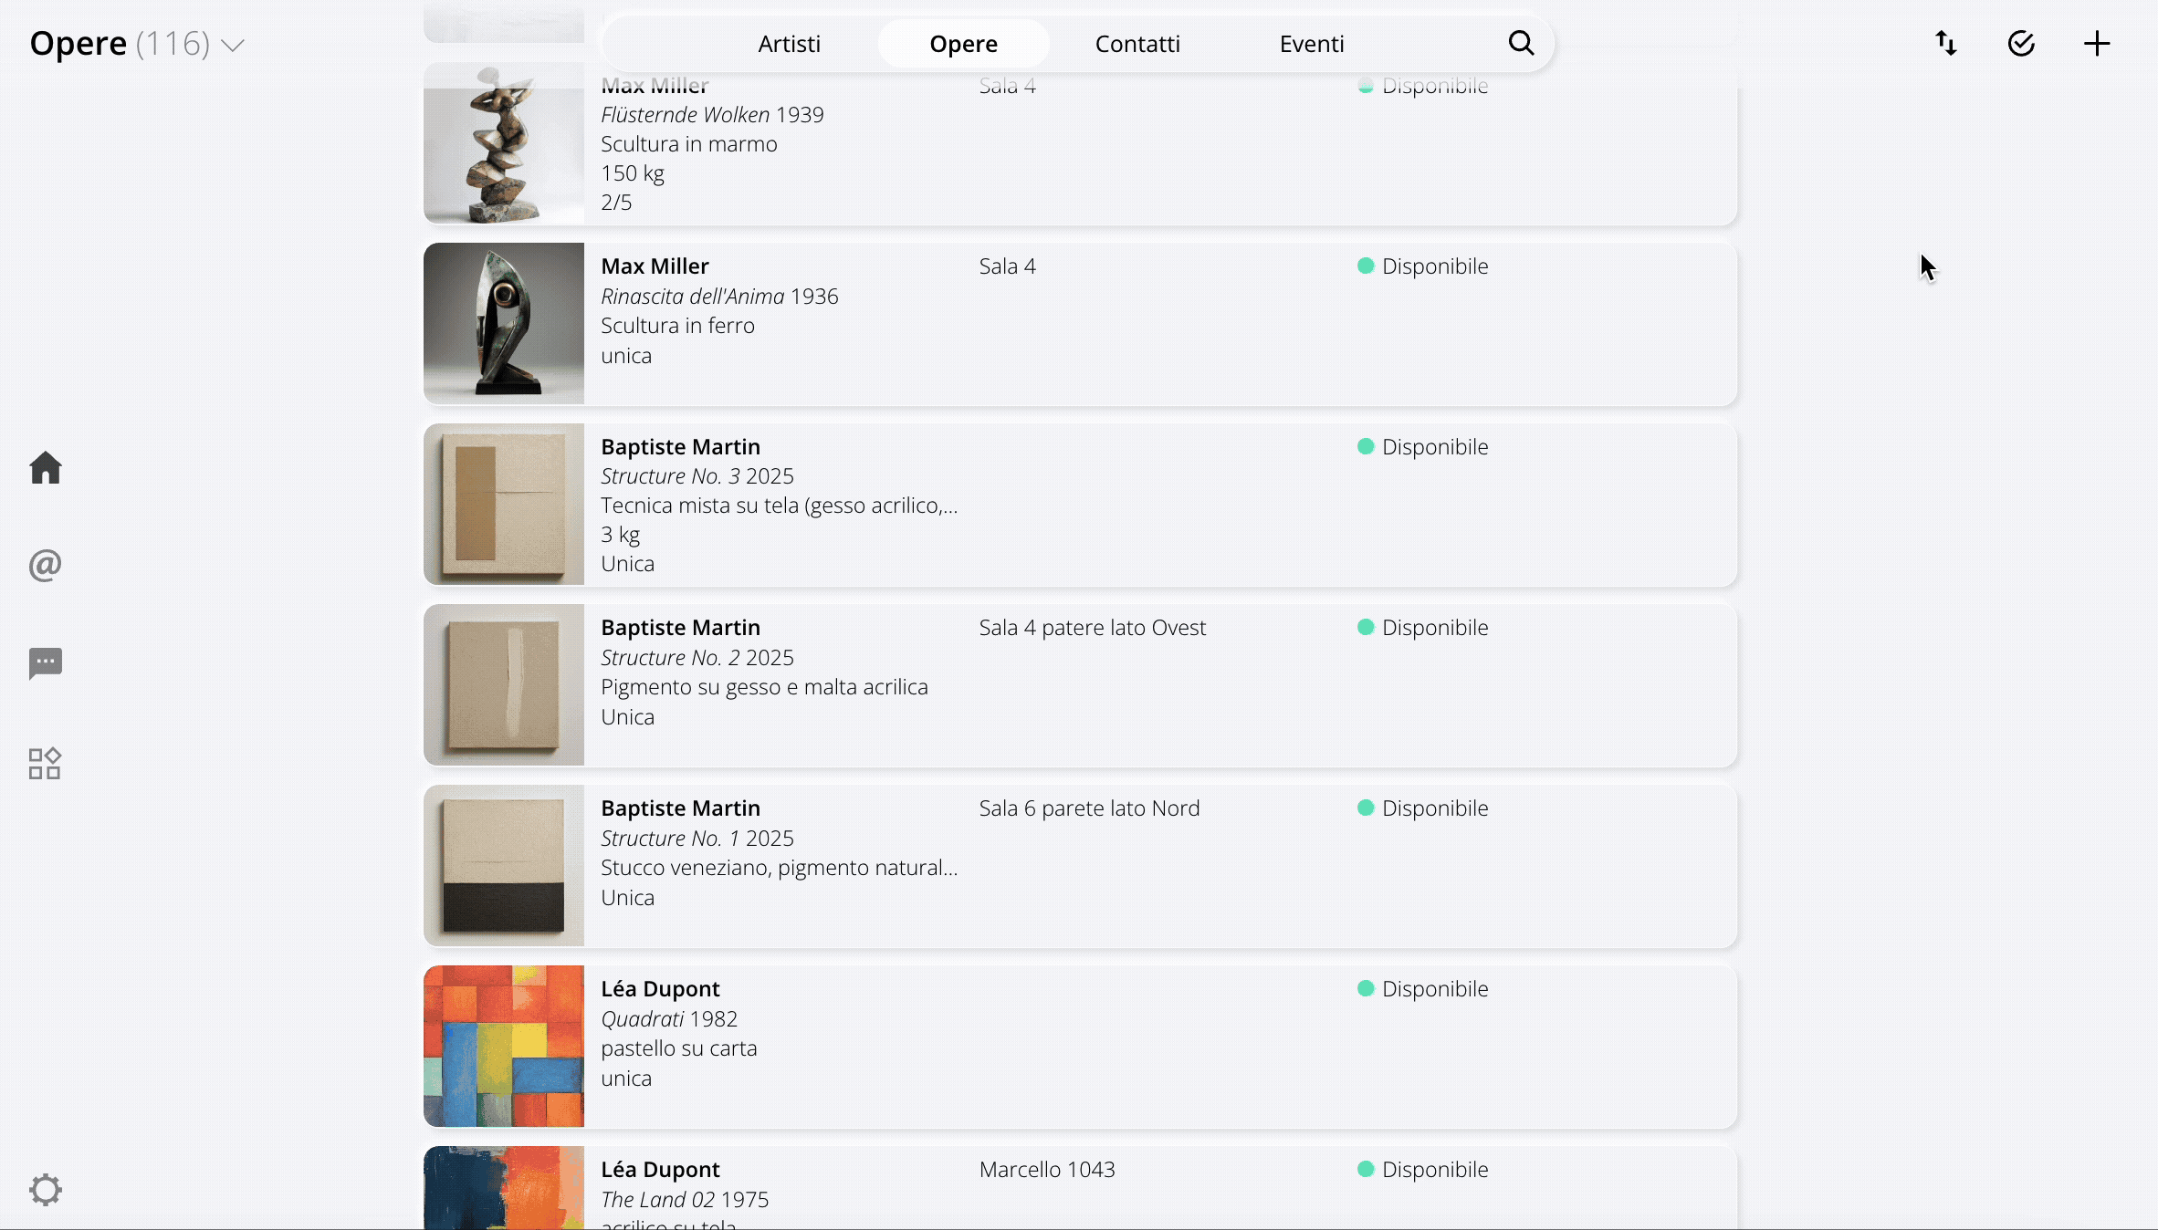2158x1230 pixels.
Task: Click the Structure No. 1 title
Action: point(670,838)
